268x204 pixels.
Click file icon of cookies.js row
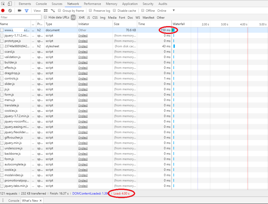click(x=2, y=111)
